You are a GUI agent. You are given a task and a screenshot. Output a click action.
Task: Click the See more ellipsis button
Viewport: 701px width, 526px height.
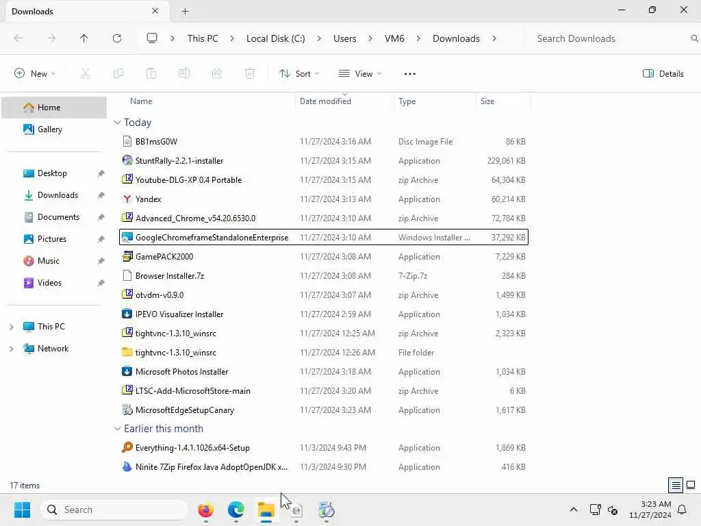(410, 74)
